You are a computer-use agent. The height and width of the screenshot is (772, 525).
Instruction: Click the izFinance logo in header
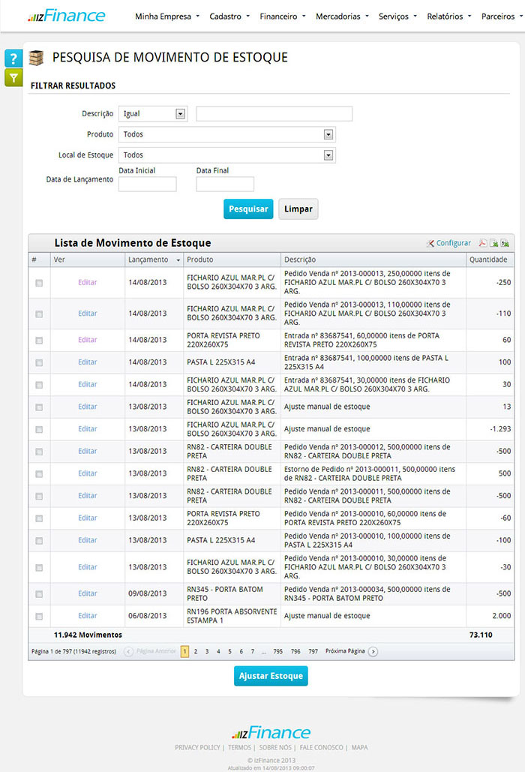click(66, 16)
